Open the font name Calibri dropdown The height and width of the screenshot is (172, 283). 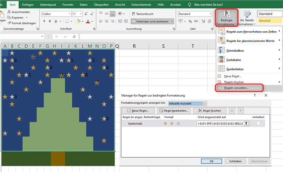pyautogui.click(x=70, y=14)
